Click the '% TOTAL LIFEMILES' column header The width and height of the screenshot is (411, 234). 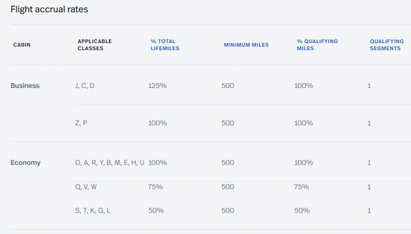pyautogui.click(x=164, y=45)
